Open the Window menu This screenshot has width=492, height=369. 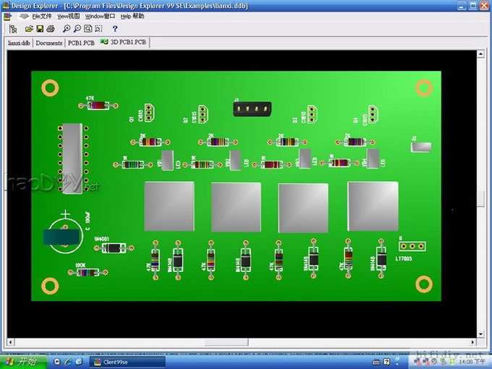click(100, 16)
